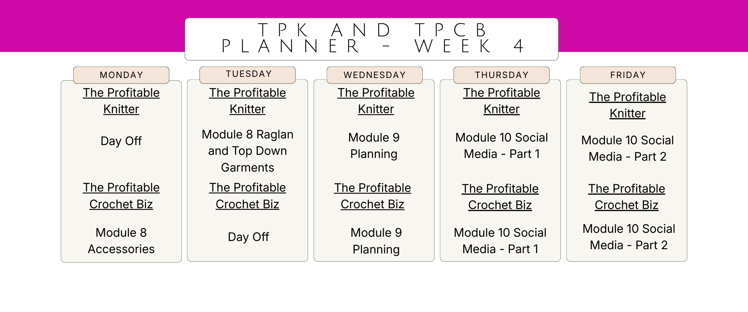Click the TPK and TPCB Planner title box

click(371, 39)
